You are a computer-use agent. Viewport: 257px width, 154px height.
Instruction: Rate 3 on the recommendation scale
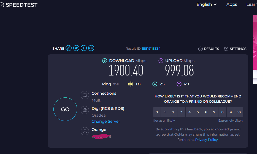pos(181,112)
